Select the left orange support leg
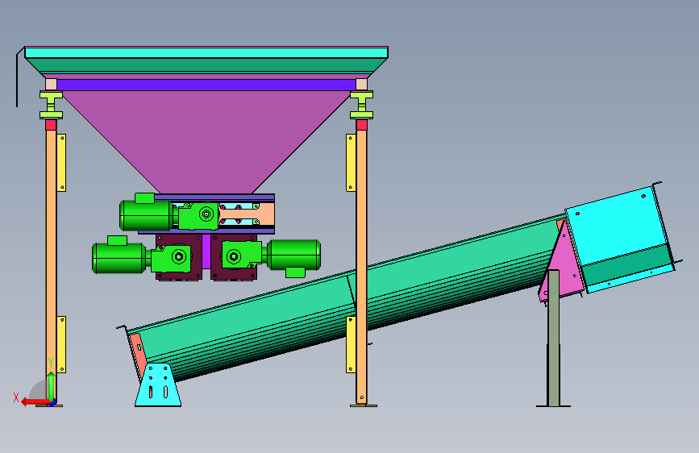This screenshot has height=453, width=699. coord(51,265)
